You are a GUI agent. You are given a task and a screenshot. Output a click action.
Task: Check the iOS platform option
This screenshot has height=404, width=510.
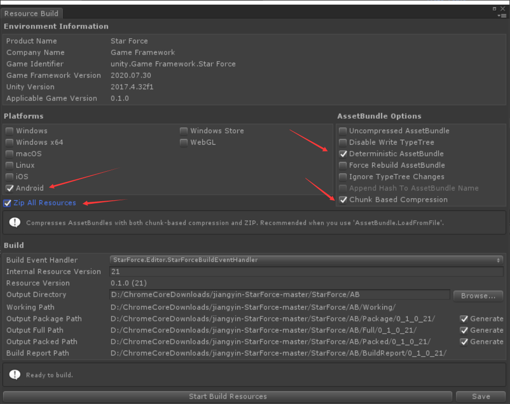9,176
